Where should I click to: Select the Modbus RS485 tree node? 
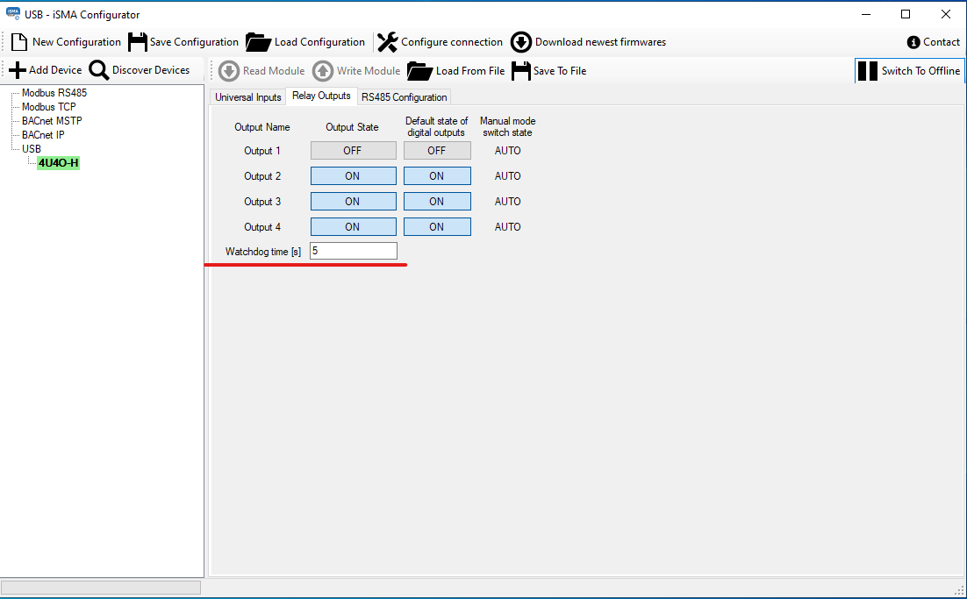tap(54, 93)
